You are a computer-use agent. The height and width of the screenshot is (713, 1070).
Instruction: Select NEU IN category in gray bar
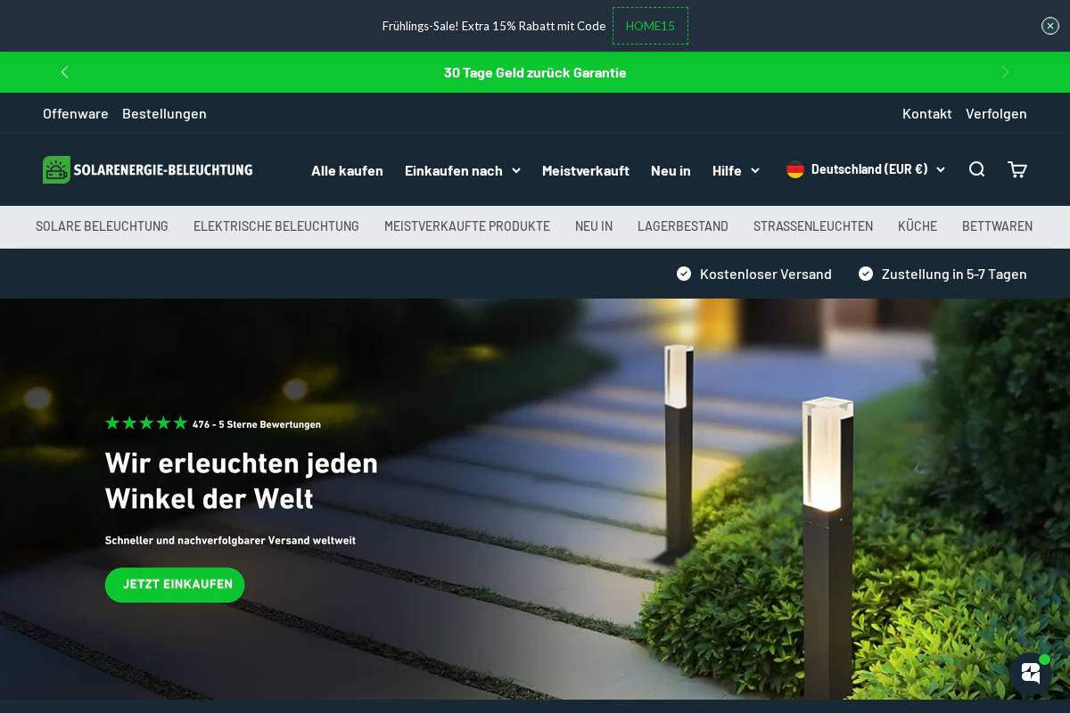point(594,226)
